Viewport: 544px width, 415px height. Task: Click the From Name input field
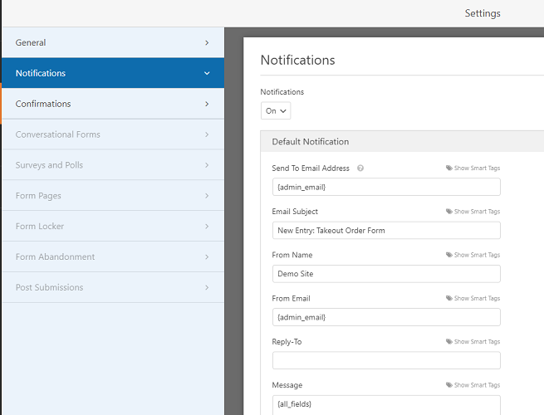pyautogui.click(x=386, y=274)
